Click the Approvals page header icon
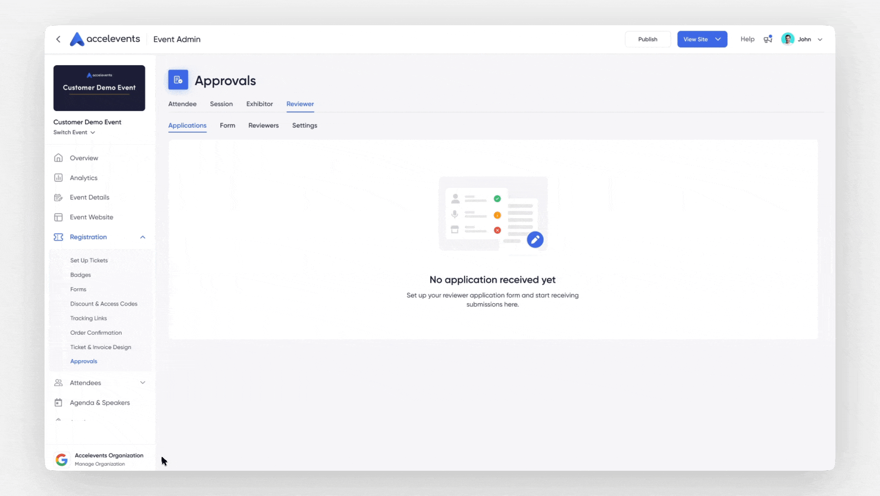 point(178,80)
